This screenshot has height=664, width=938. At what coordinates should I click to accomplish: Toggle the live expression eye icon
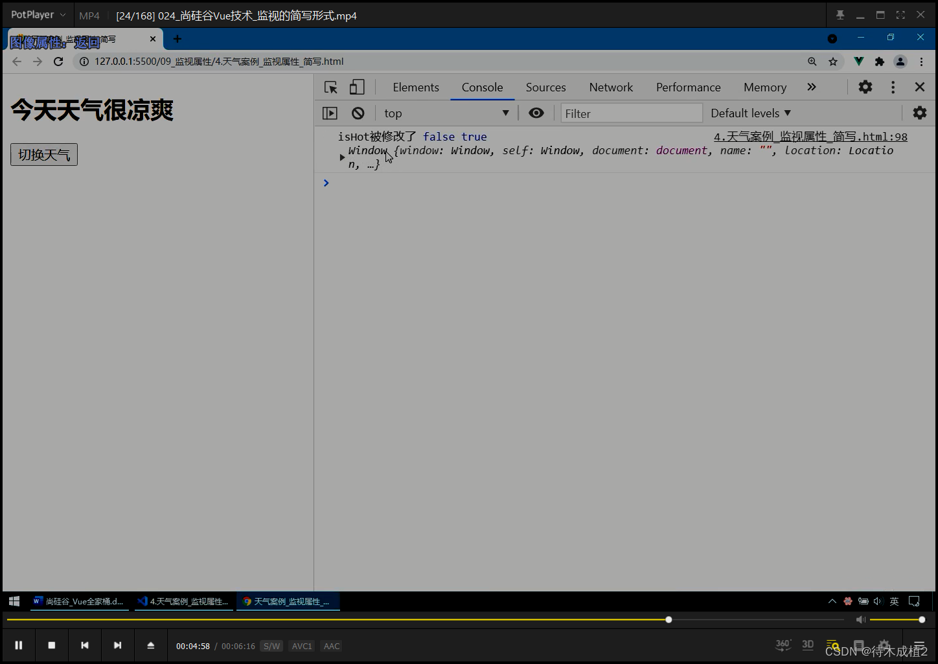point(536,113)
